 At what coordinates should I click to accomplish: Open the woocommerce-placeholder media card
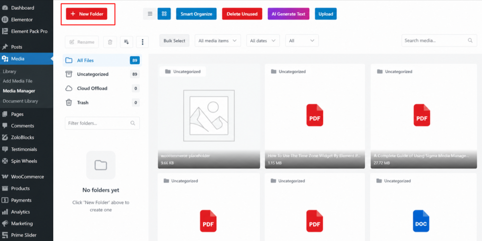pyautogui.click(x=209, y=116)
